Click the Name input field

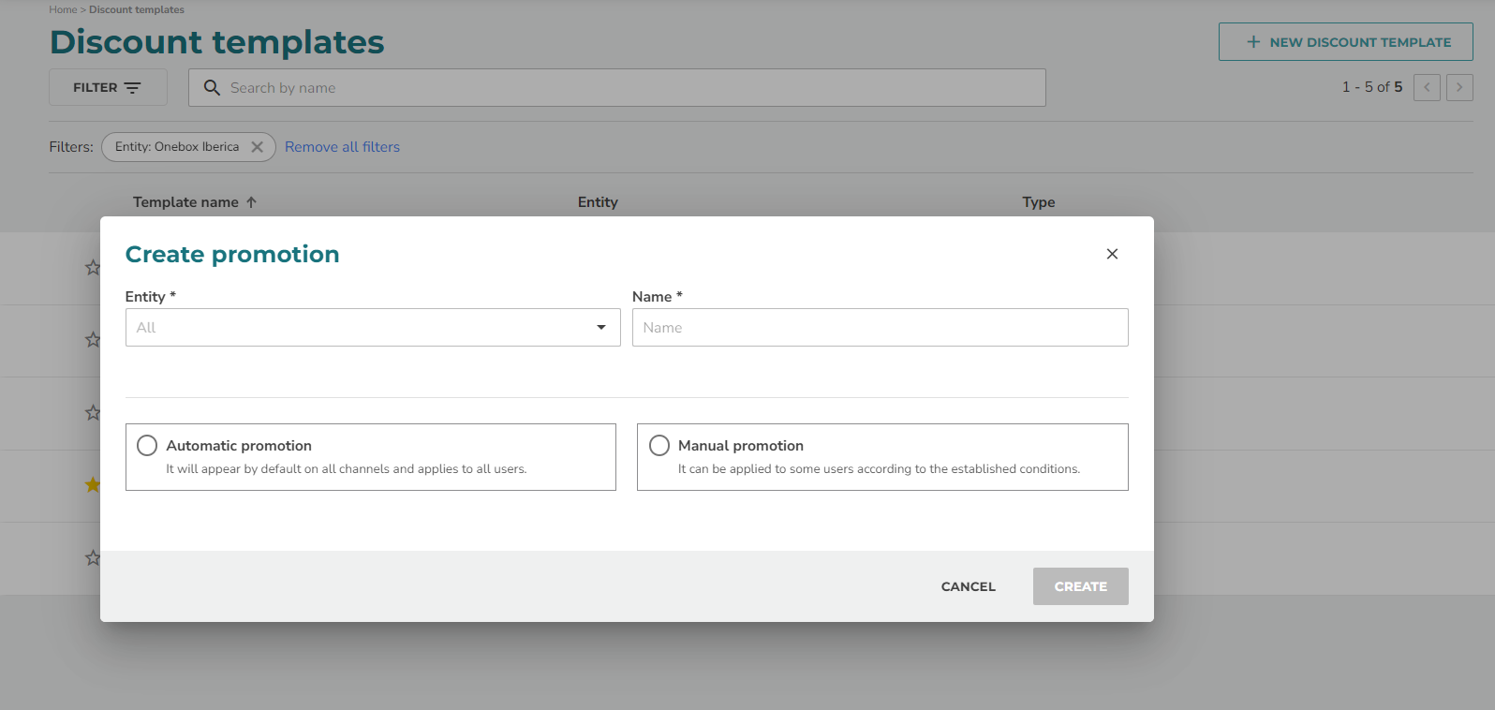pyautogui.click(x=880, y=328)
